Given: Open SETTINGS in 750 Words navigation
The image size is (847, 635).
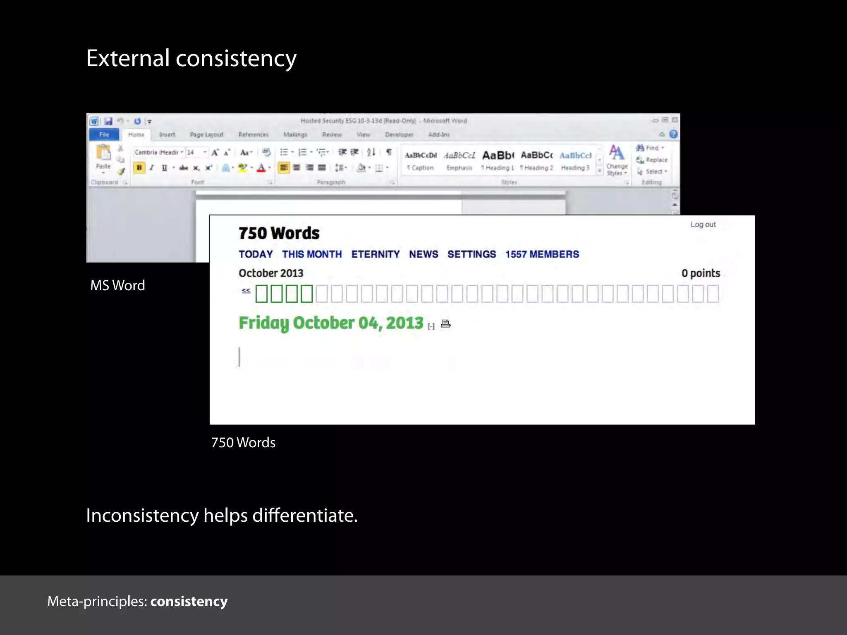Looking at the screenshot, I should [x=471, y=254].
